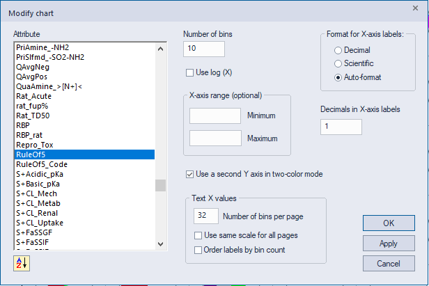The image size is (429, 286).
Task: Select the Repro_Tox attribute
Action: click(84, 145)
